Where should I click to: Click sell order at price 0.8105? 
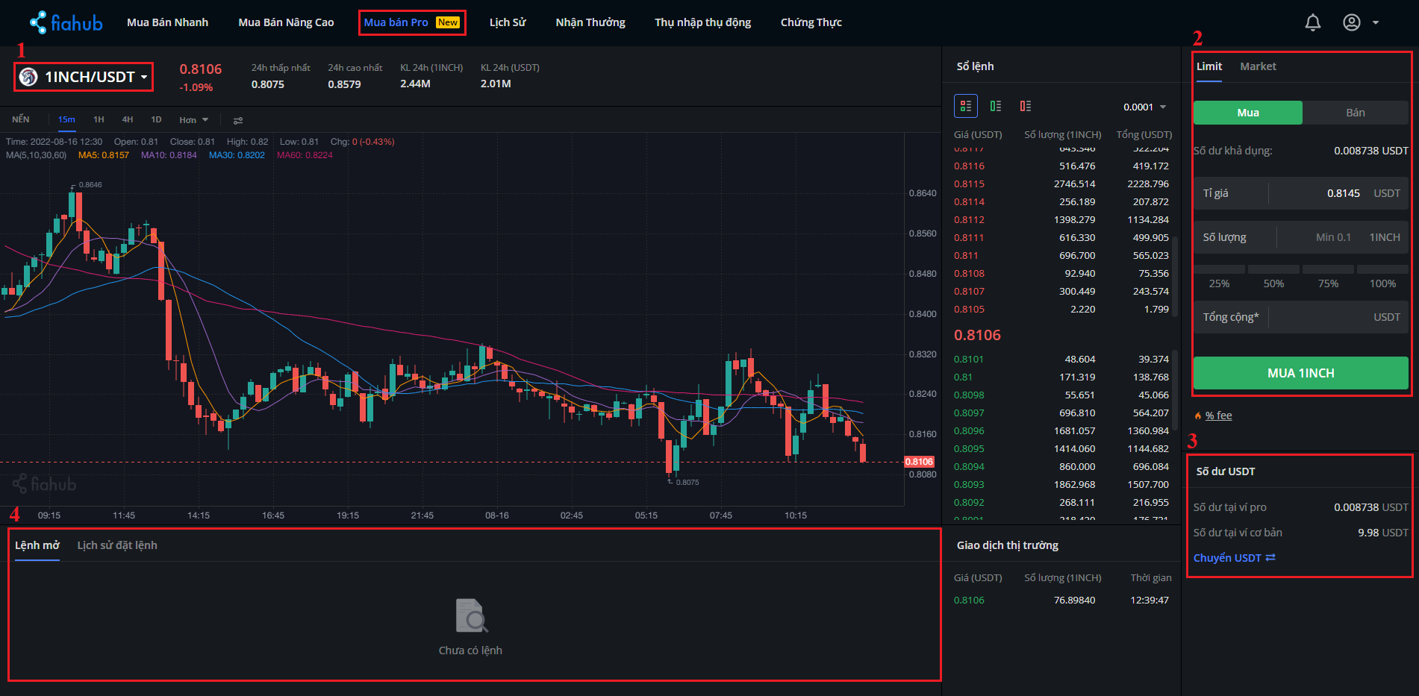click(x=1061, y=310)
